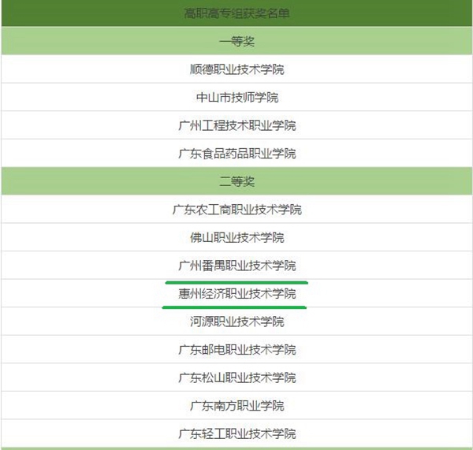Click blank area right of 顺德职业技术学院
Viewport: 473px width, 450px height.
(x=377, y=69)
